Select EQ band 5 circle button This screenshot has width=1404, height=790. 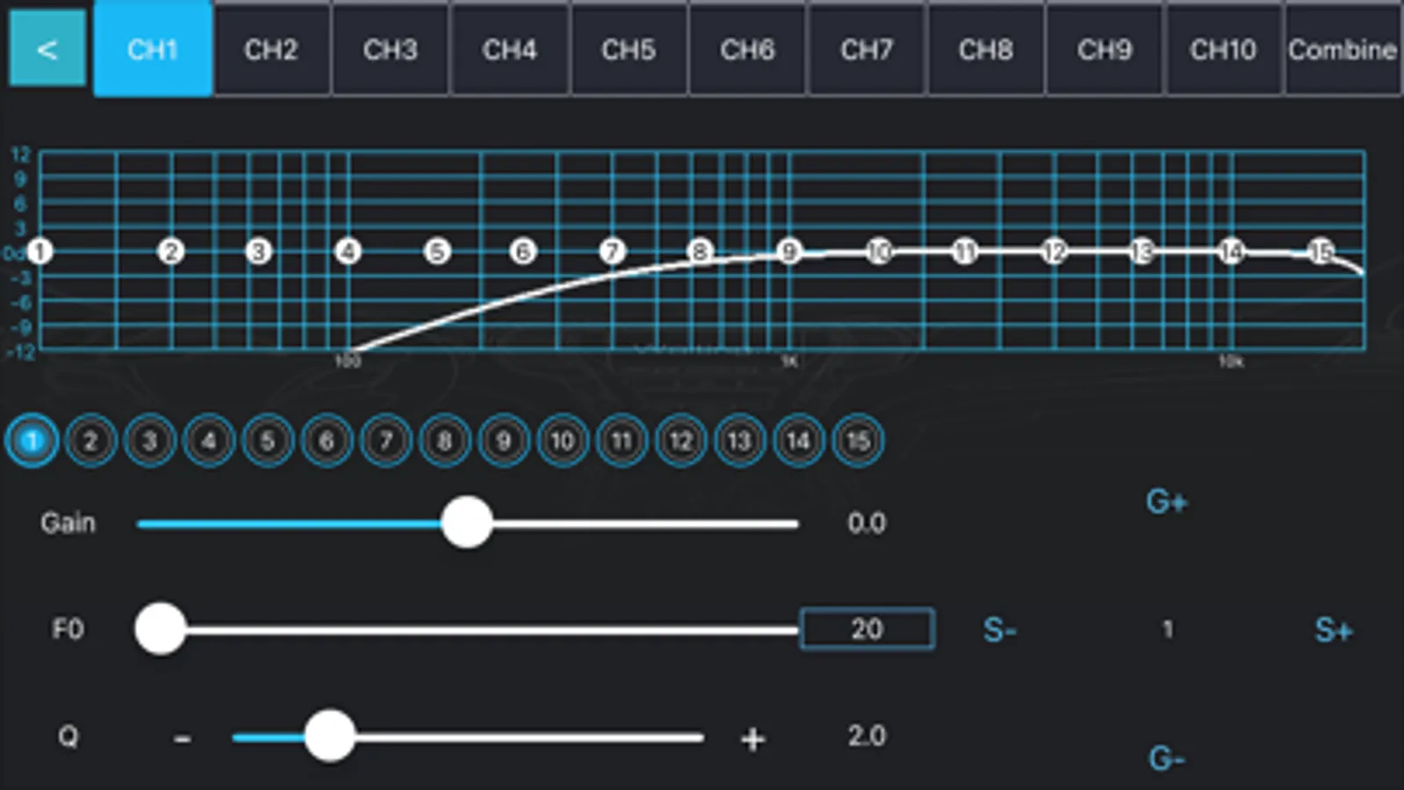click(268, 441)
